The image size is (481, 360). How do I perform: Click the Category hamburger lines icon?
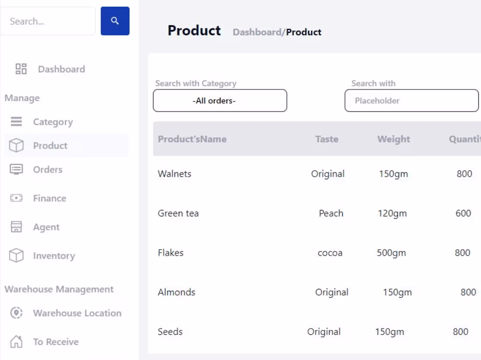click(x=16, y=122)
